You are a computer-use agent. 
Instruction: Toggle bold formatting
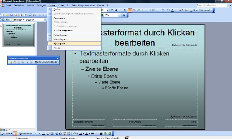coord(112,10)
